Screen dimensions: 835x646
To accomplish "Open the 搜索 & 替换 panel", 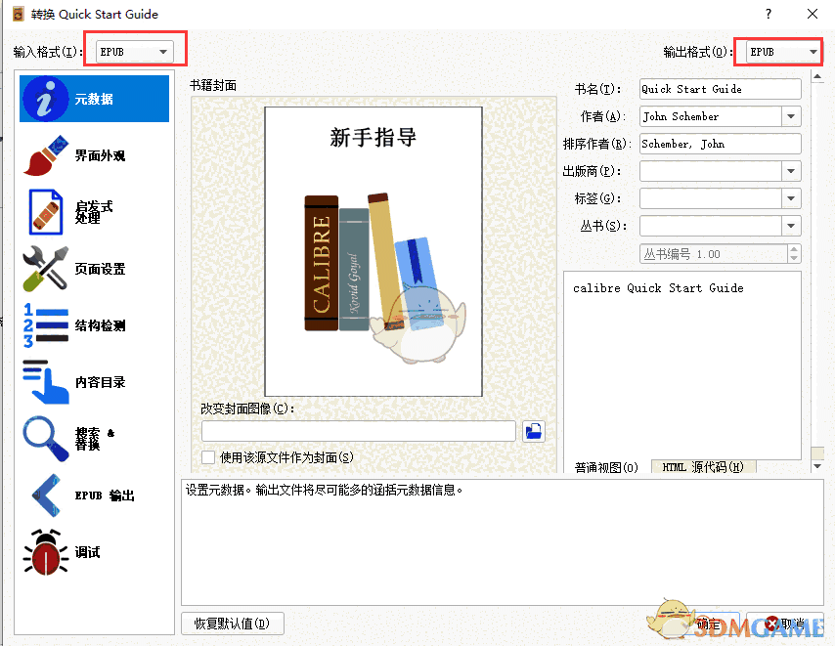I will 93,438.
